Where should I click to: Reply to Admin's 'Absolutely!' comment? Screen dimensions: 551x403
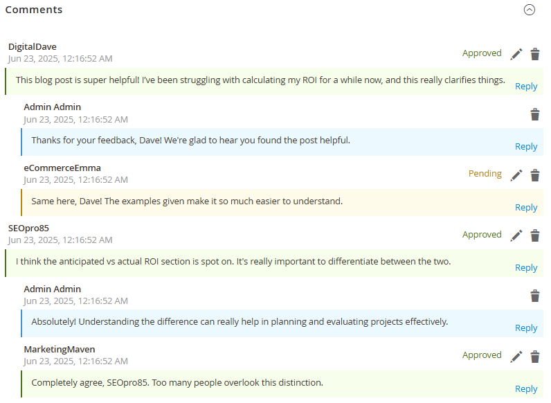pyautogui.click(x=526, y=328)
